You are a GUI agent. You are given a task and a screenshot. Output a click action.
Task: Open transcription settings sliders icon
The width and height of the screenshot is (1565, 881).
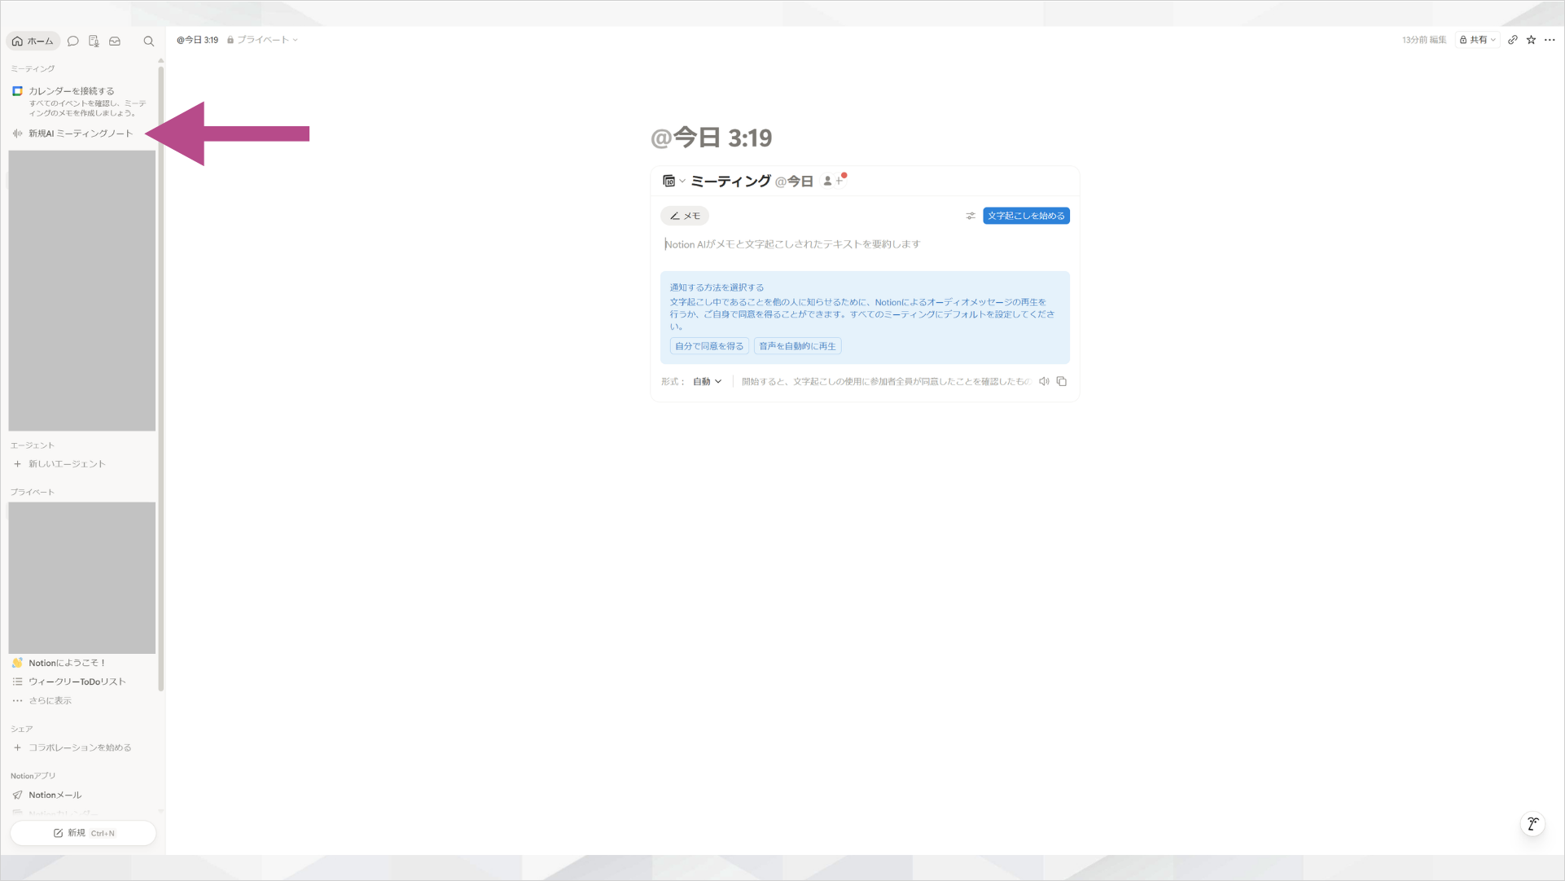coord(971,216)
